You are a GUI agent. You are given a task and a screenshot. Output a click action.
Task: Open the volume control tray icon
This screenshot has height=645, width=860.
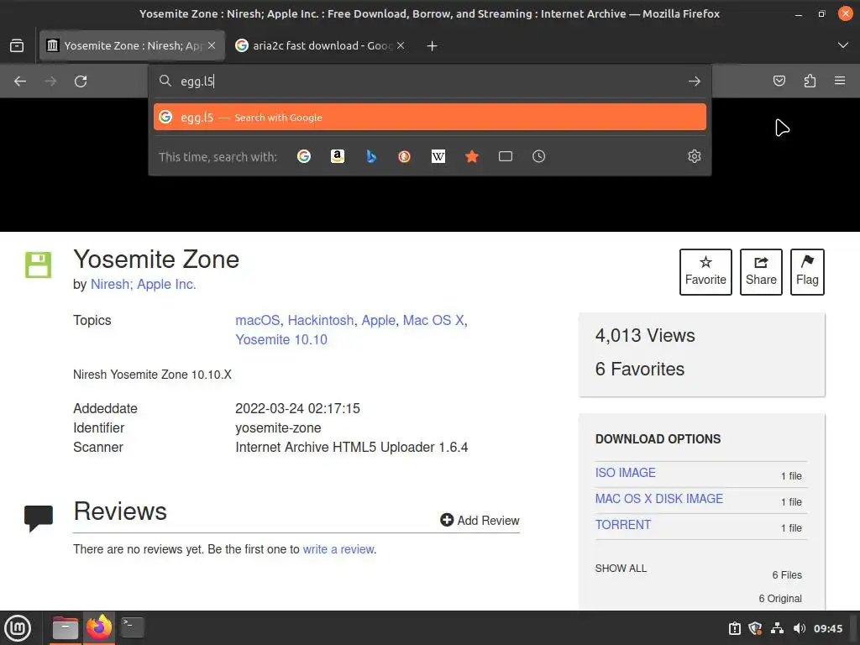(800, 628)
